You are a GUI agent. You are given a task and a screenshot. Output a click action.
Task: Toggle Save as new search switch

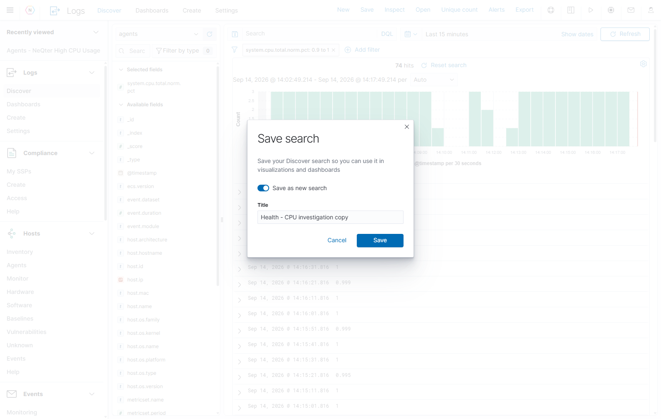tap(263, 188)
